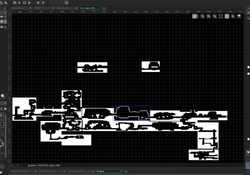Toggle visibility eye of the third layer
The image size is (250, 175).
click(x=2, y=27)
